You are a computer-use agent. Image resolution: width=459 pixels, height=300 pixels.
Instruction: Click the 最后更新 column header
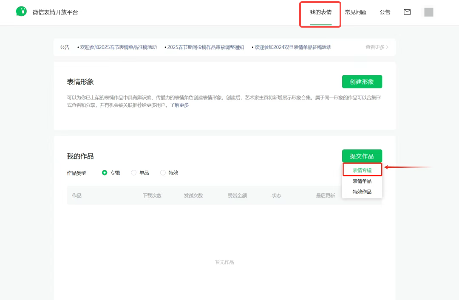[325, 195]
